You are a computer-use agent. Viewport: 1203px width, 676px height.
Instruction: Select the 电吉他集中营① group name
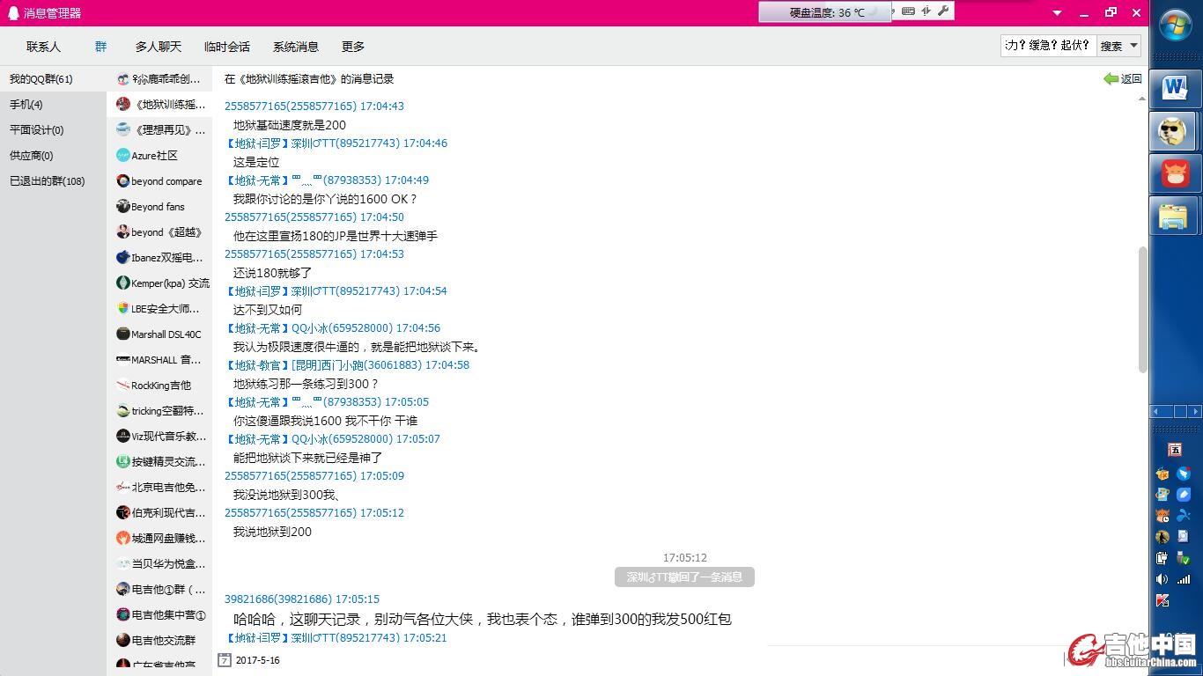168,614
